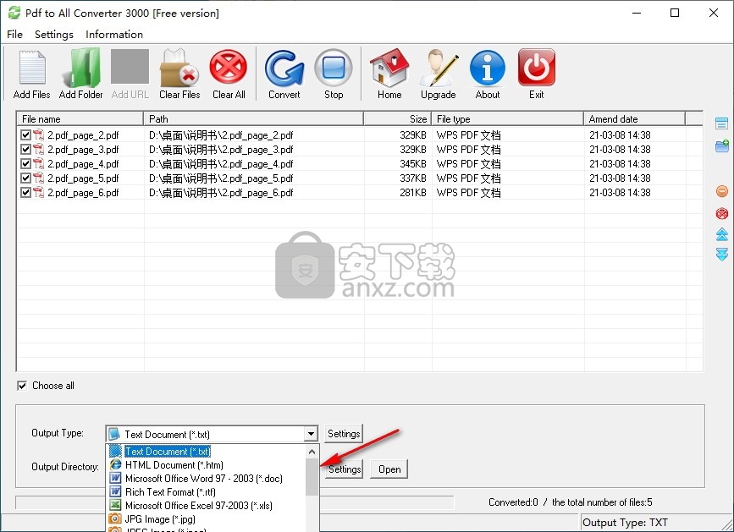Sort by Path column header
734x532 pixels.
coord(253,118)
